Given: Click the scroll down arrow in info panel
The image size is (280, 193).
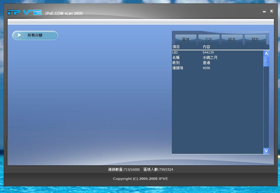Looking at the screenshot, I should [x=266, y=151].
